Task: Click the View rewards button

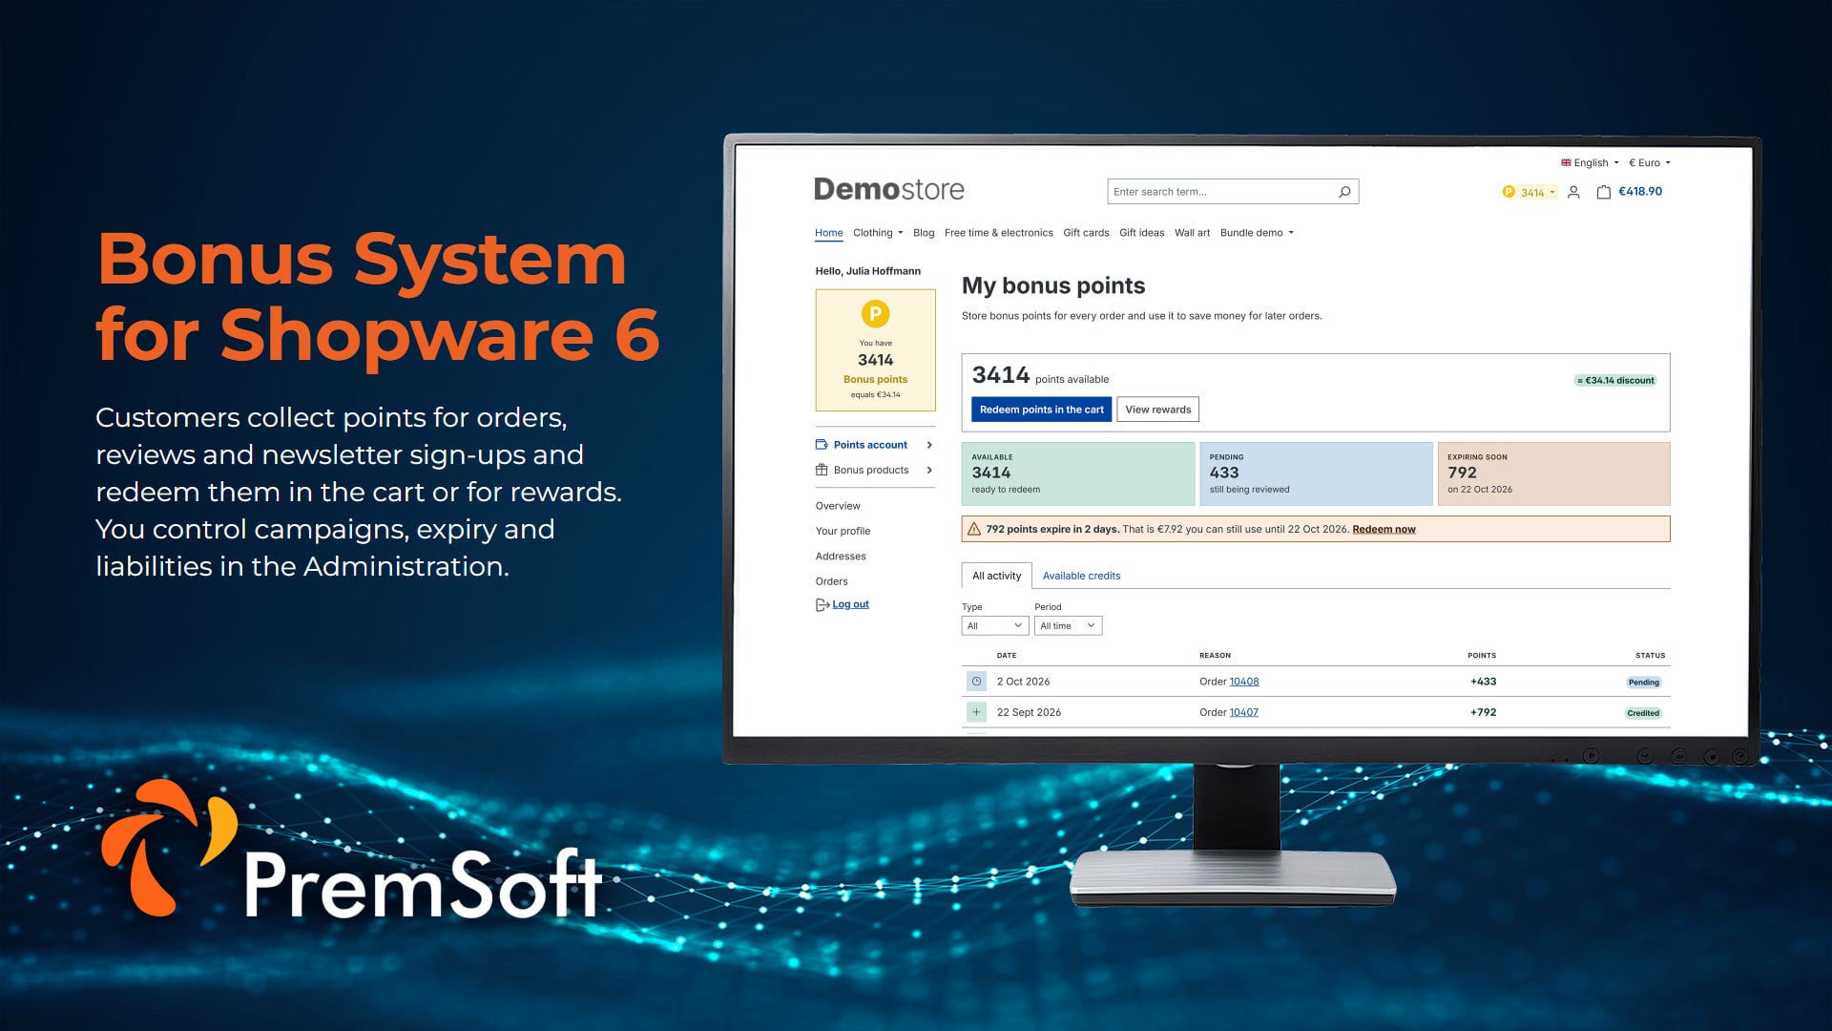Action: tap(1157, 410)
